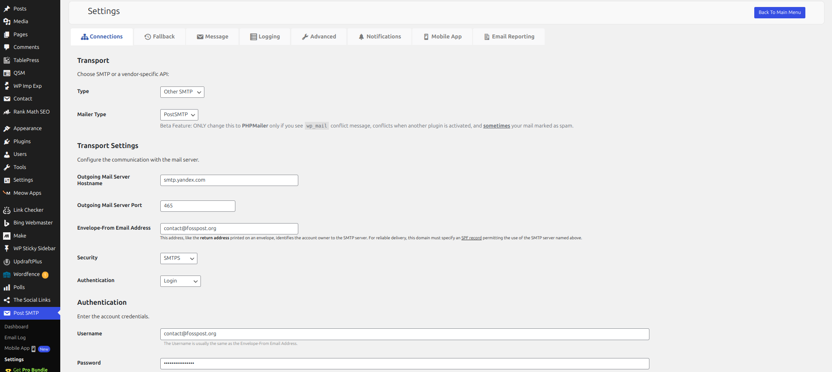
Task: Open Post SMTP Dashboard submenu link
Action: pos(16,327)
